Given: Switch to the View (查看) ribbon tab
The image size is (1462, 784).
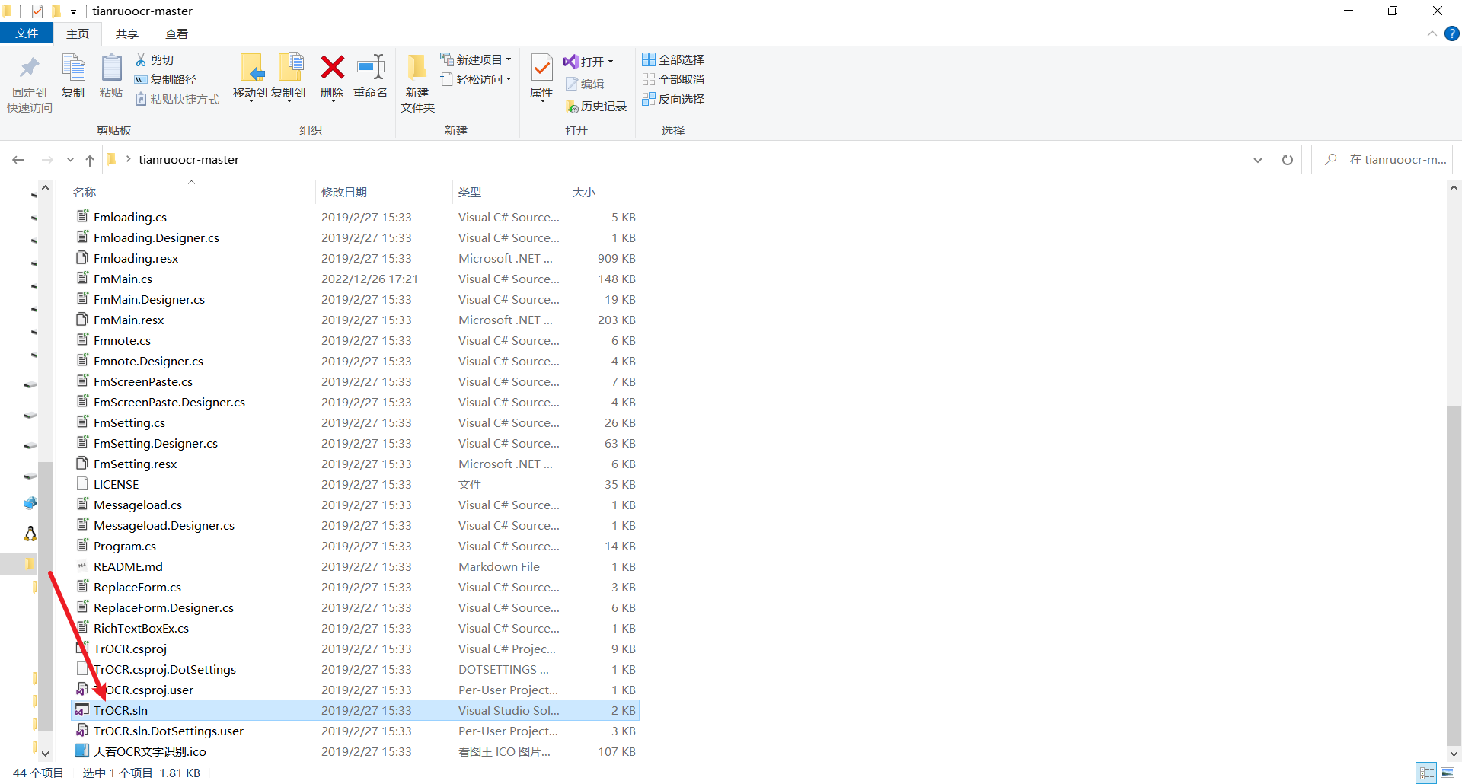Looking at the screenshot, I should (177, 33).
